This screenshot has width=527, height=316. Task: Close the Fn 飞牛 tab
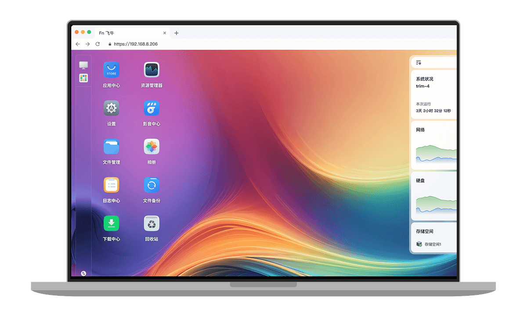pyautogui.click(x=165, y=33)
